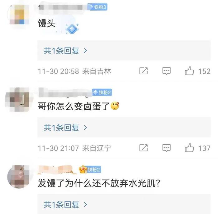The image size is (218, 214).
Task: Tap the comment 发馒了为什么还不放弃水光肌
Action: [x=99, y=183]
